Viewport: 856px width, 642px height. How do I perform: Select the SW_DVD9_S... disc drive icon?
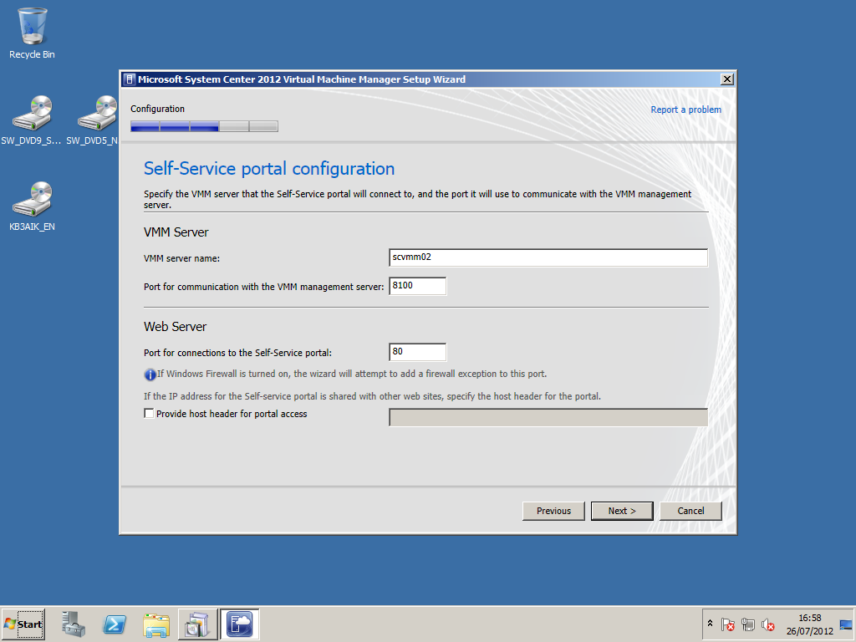[x=31, y=120]
